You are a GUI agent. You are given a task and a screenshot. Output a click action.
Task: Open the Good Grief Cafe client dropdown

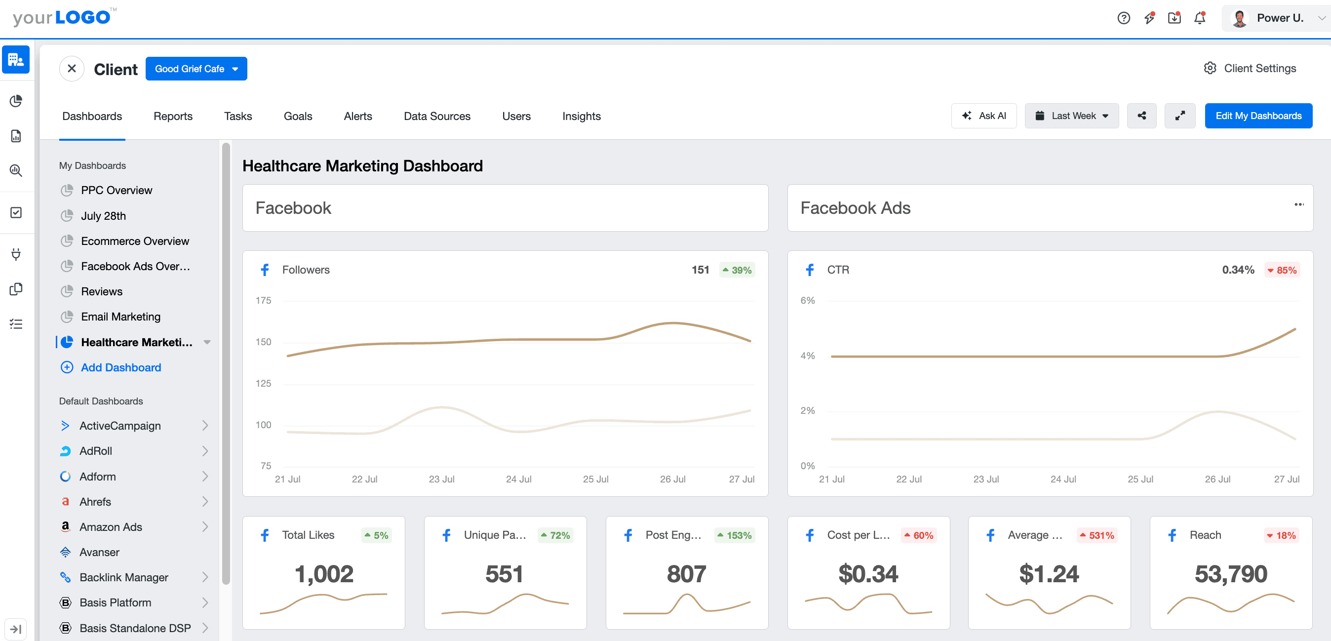coord(196,68)
